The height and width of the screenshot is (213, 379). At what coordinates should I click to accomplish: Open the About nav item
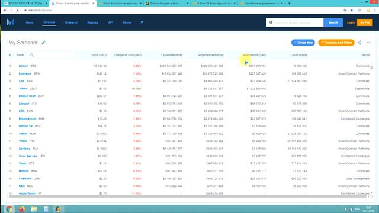127,22
